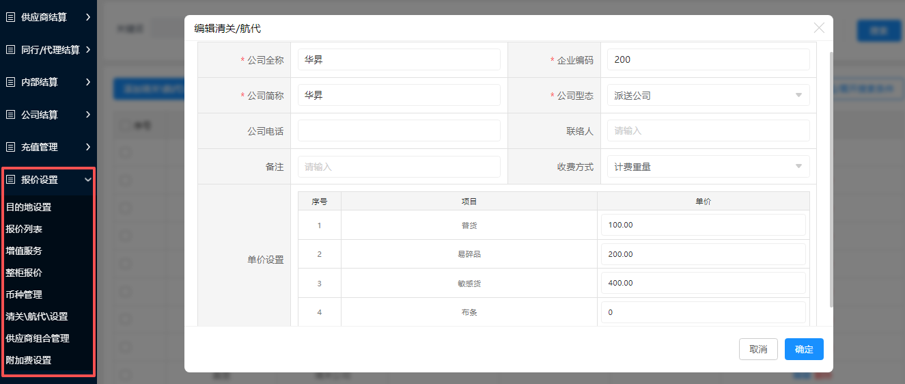905x384 pixels.
Task: Click the 公司电话 input field
Action: 399,131
